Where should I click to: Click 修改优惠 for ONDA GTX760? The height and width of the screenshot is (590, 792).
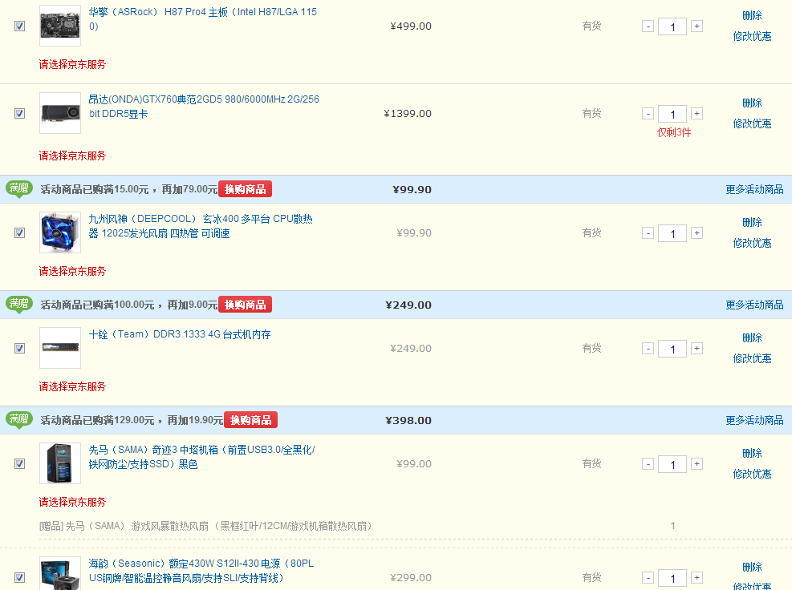coord(752,123)
